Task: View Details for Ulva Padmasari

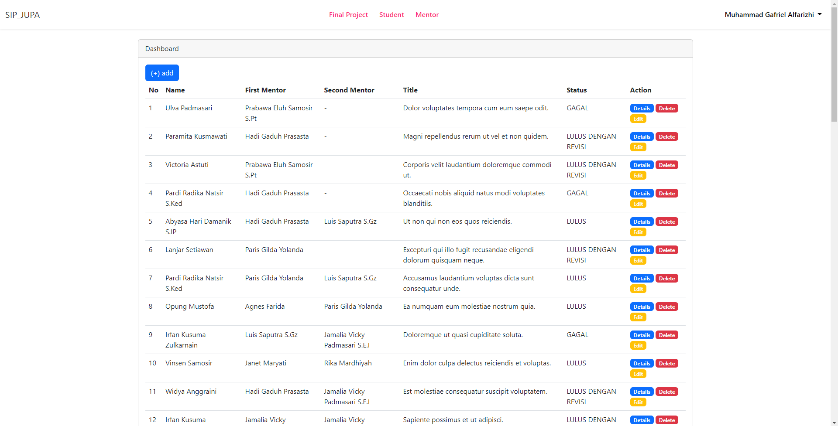Action: tap(641, 108)
